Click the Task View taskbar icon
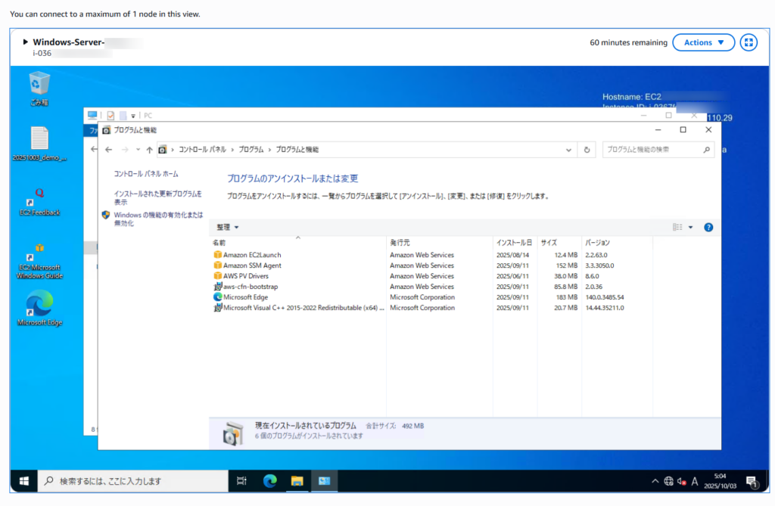This screenshot has height=506, width=775. (x=241, y=481)
